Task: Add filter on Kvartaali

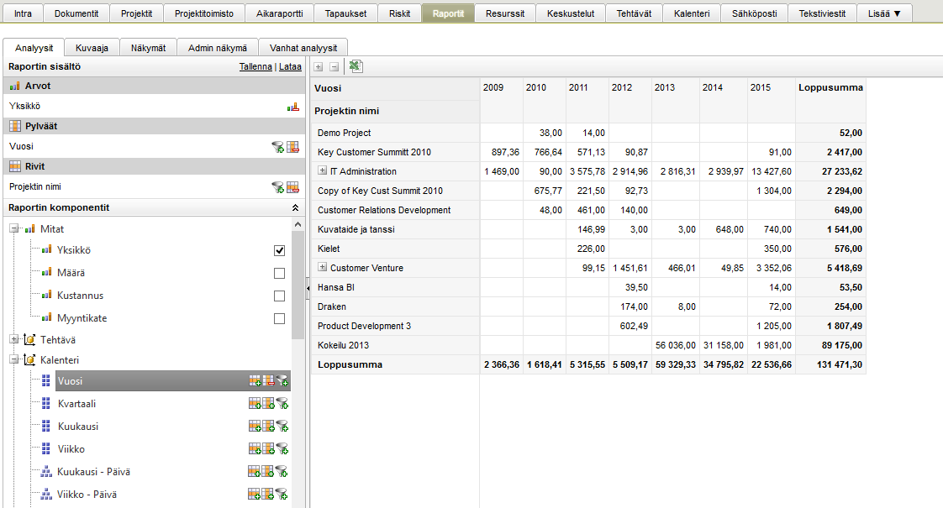Action: 282,404
